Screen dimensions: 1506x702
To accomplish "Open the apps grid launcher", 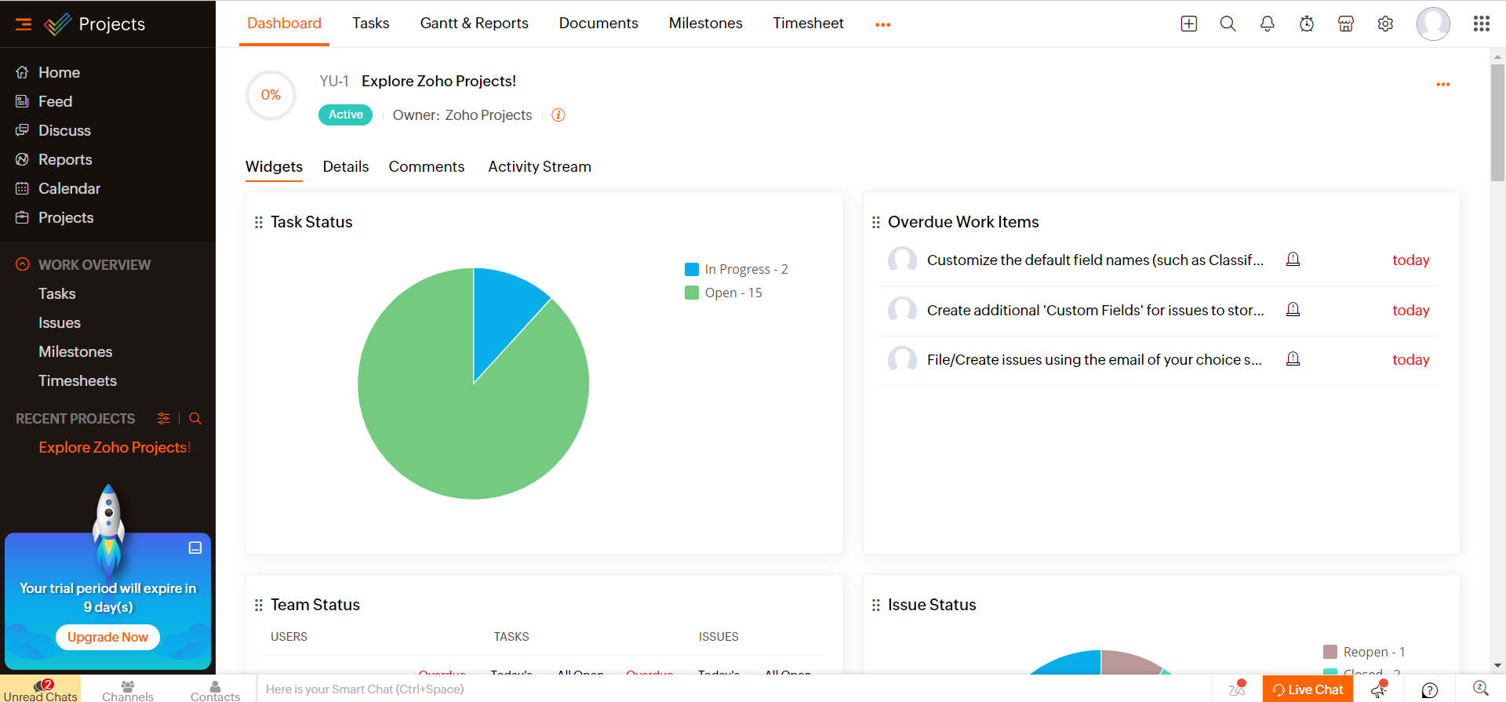I will (1481, 24).
